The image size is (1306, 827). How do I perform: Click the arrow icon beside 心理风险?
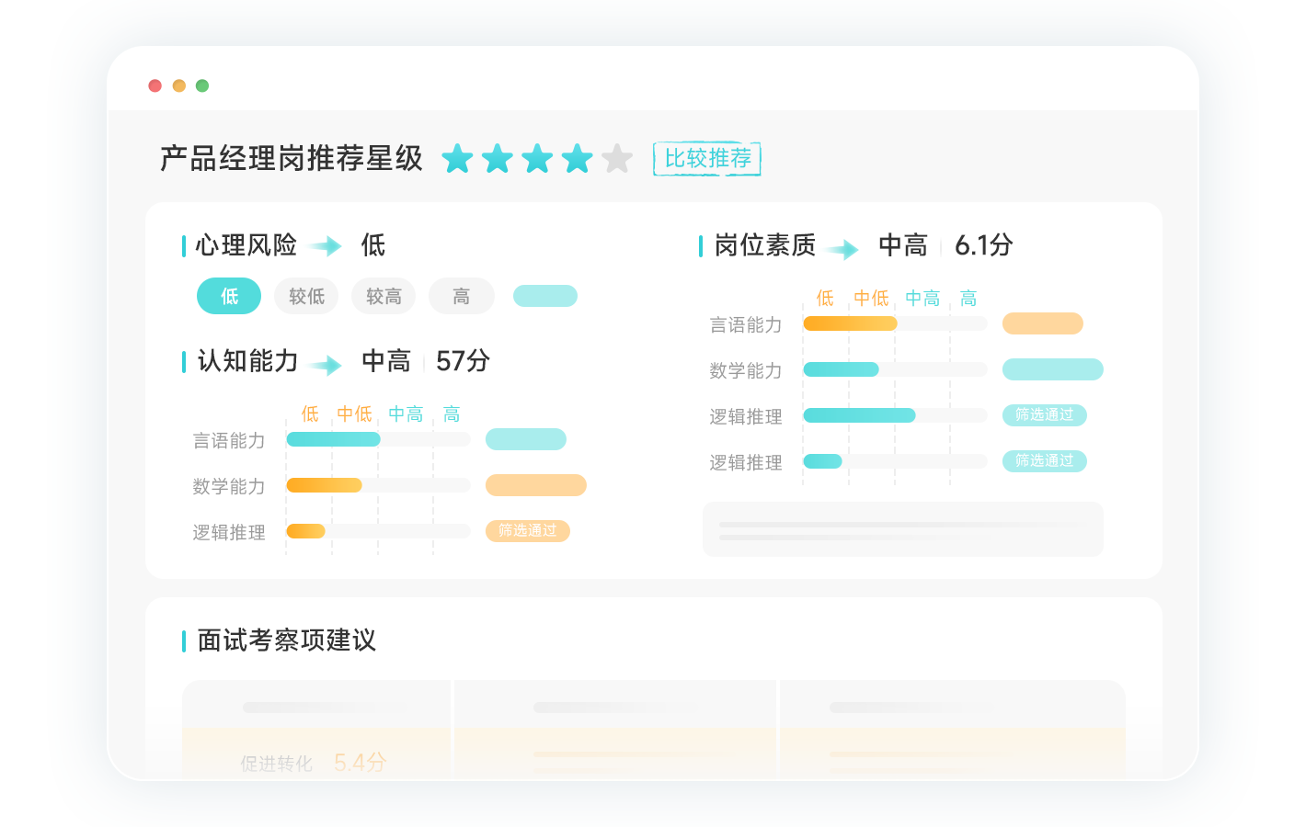(326, 246)
